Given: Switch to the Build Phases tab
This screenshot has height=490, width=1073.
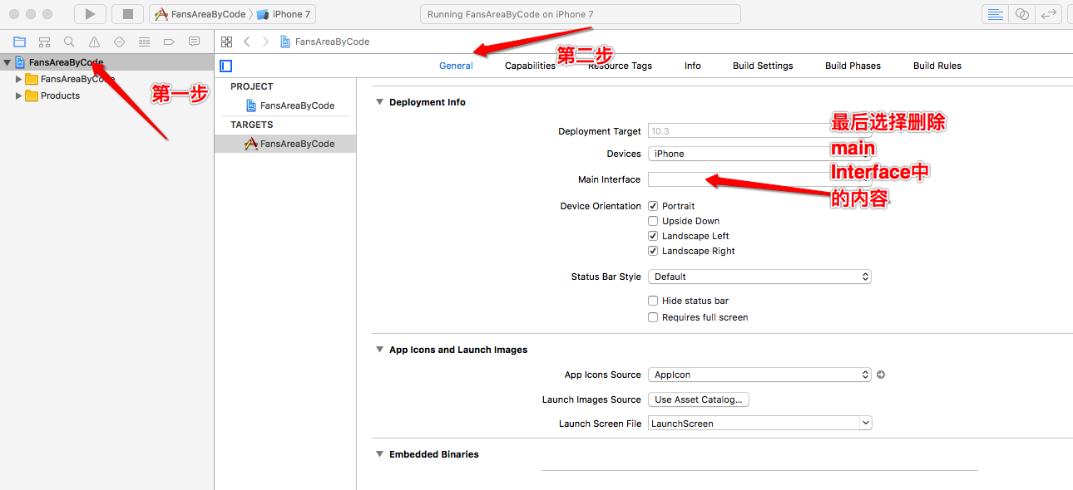Looking at the screenshot, I should [x=853, y=66].
